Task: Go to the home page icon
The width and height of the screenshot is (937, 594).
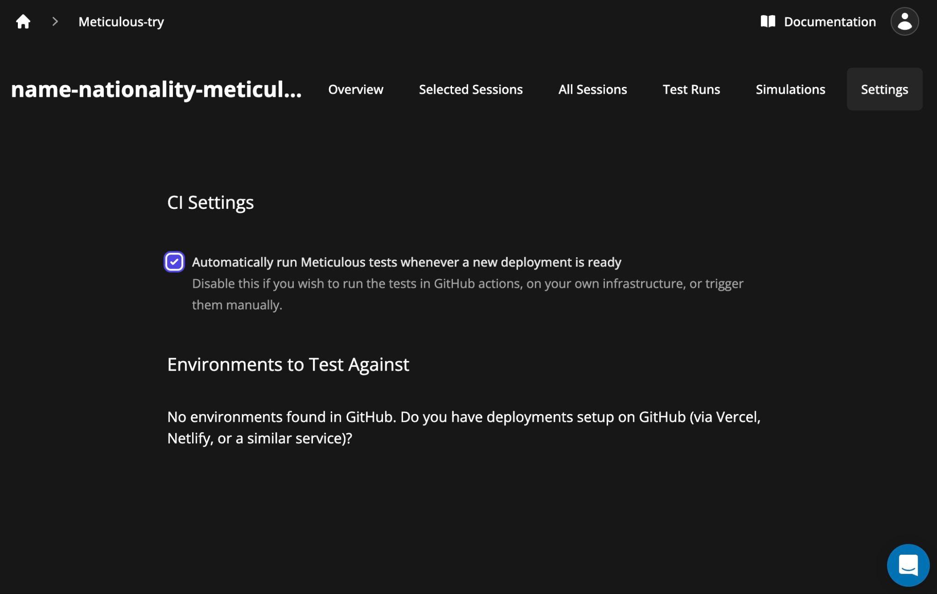Action: (x=23, y=21)
